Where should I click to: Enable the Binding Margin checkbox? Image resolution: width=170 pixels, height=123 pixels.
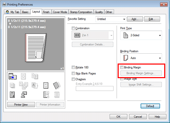click(122, 67)
